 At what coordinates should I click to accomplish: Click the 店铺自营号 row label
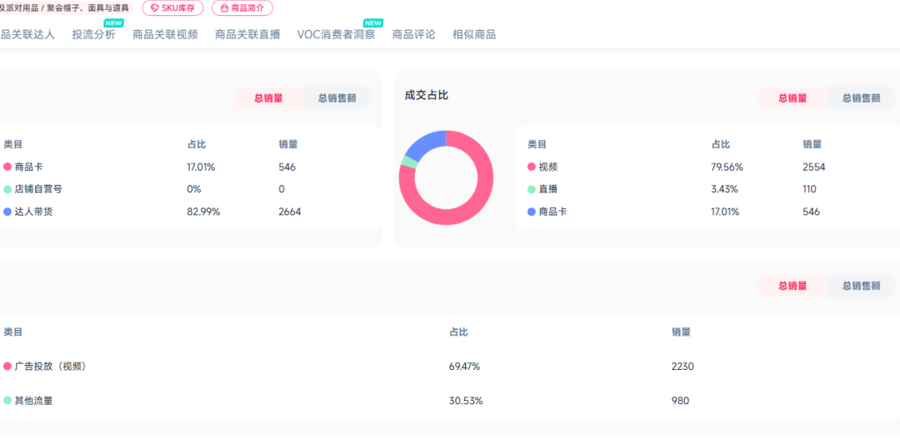[x=38, y=189]
